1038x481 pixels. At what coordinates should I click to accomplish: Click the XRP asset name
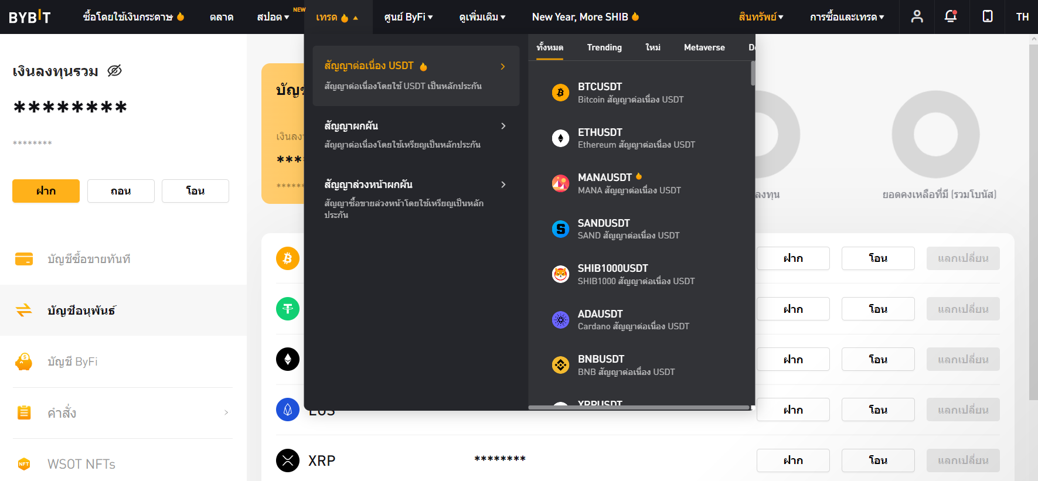[322, 460]
